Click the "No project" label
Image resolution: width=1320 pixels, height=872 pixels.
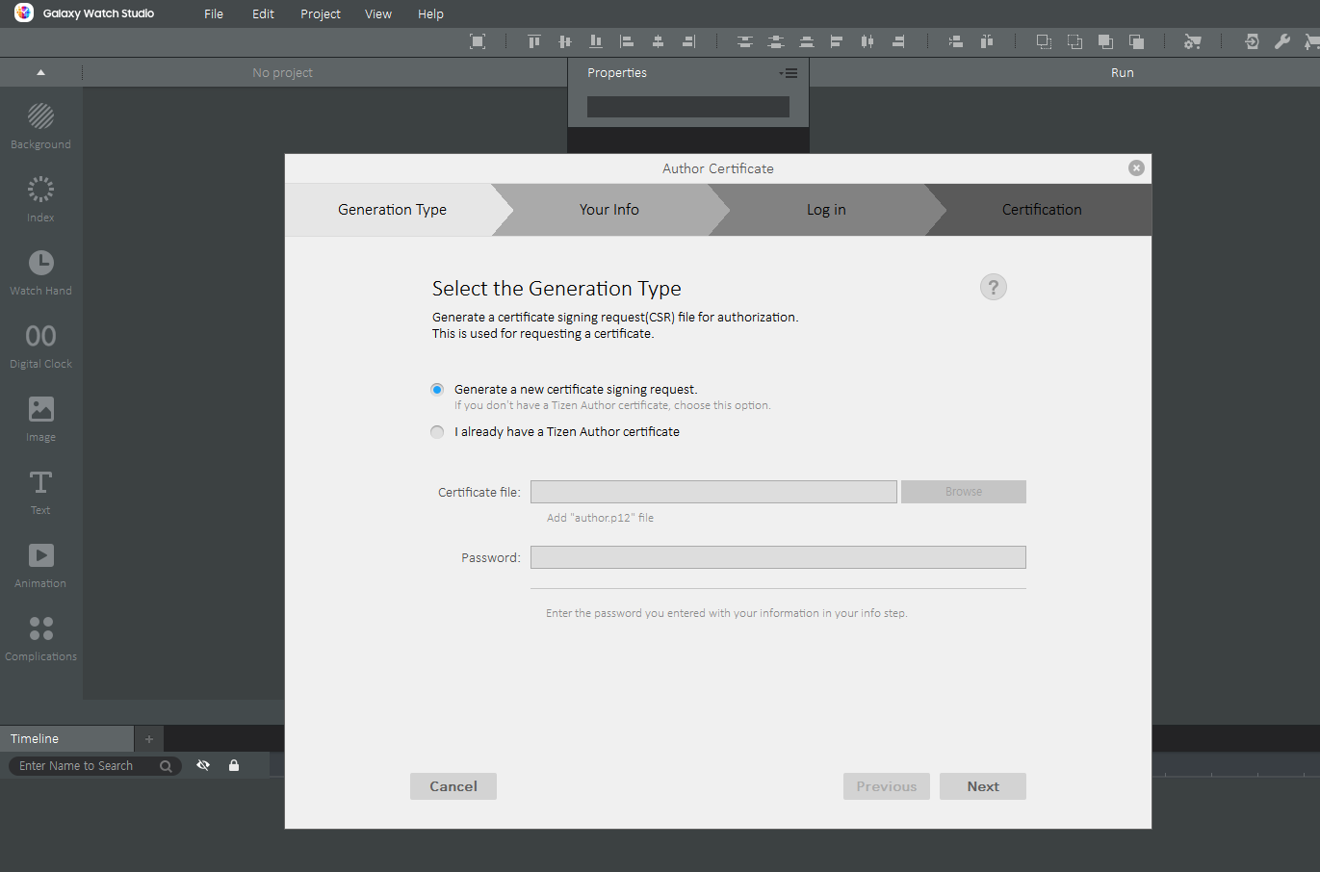282,73
